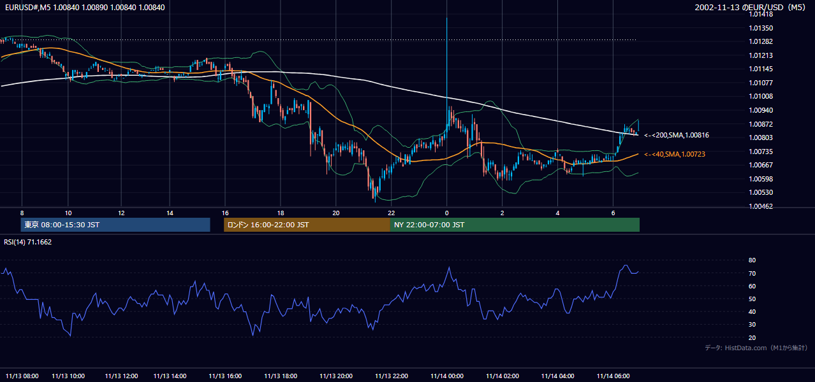Click the 11/14 00:00 time axis label

point(446,376)
